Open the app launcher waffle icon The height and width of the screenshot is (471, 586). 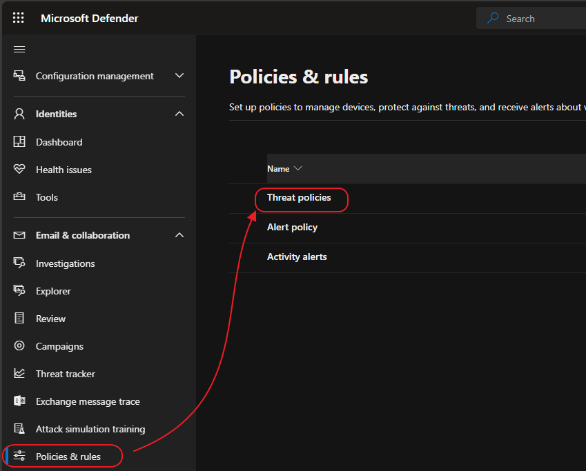pyautogui.click(x=19, y=18)
